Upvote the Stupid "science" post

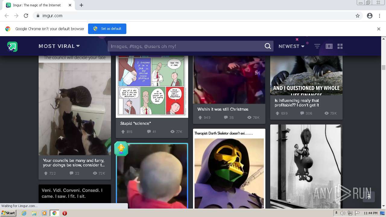tap(123, 132)
